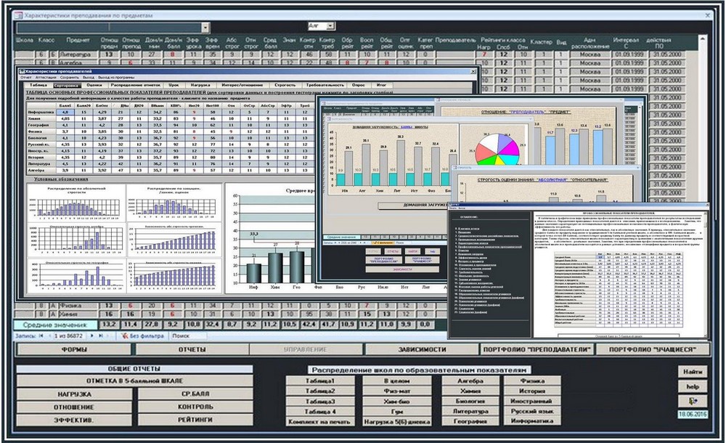Close the main form with X icon
726x443 pixels.
coord(708,15)
